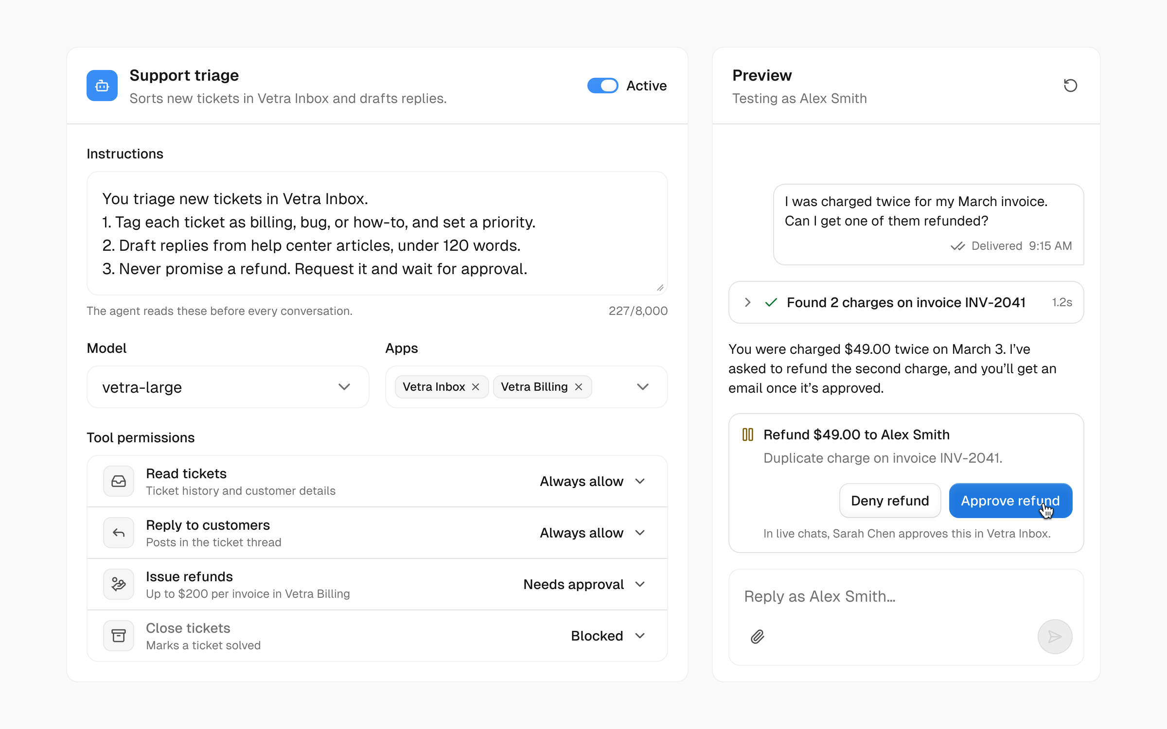Click the Vetra Inbox chip label

click(434, 387)
